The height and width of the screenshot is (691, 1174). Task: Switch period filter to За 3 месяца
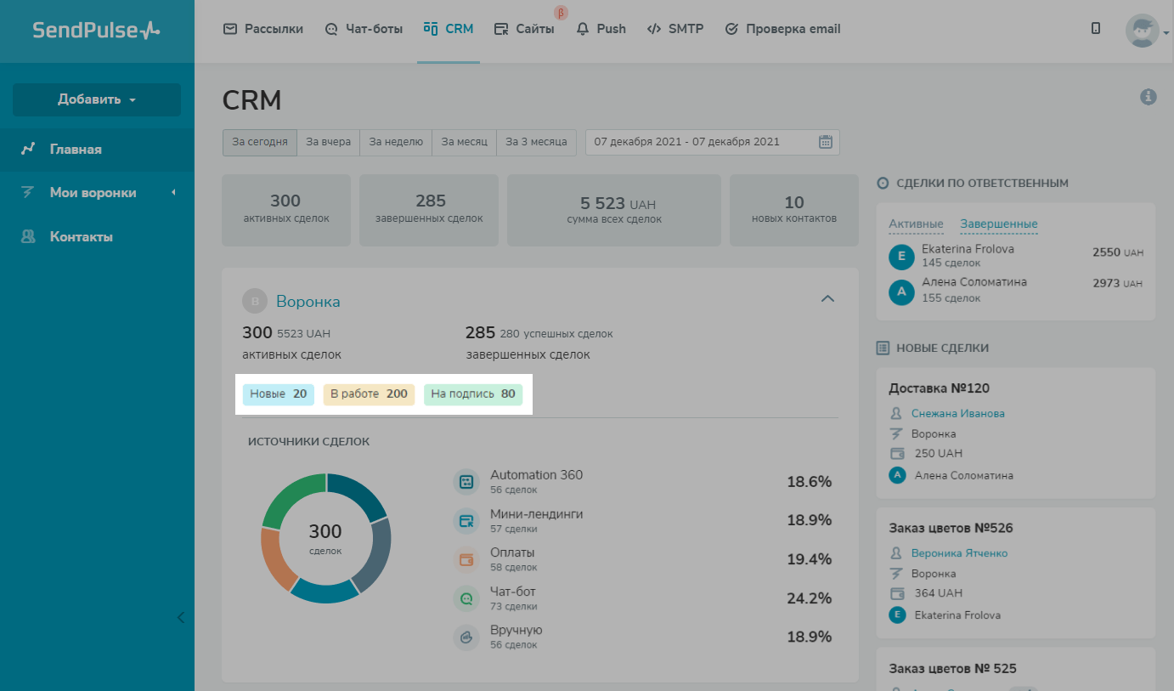click(x=536, y=142)
